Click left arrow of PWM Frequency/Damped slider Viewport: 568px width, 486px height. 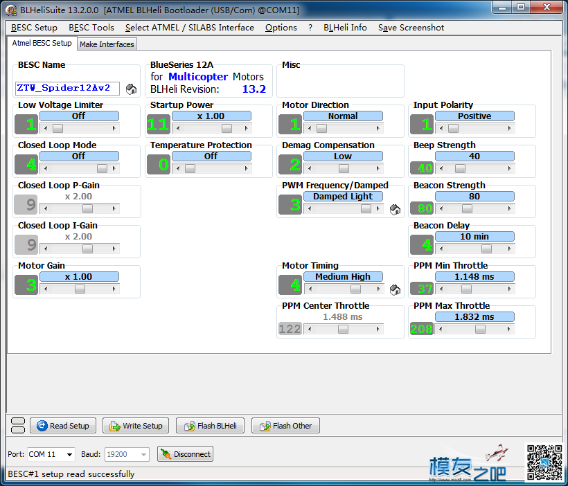click(309, 208)
